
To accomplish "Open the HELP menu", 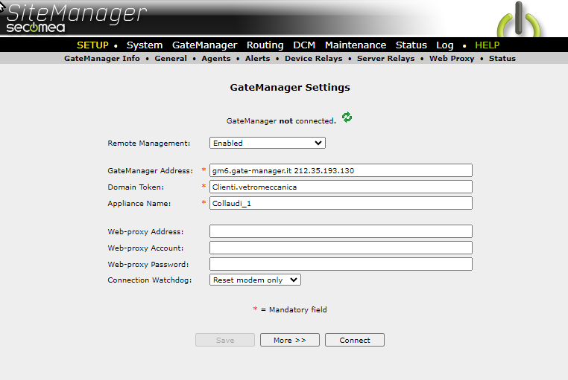I will [x=487, y=45].
